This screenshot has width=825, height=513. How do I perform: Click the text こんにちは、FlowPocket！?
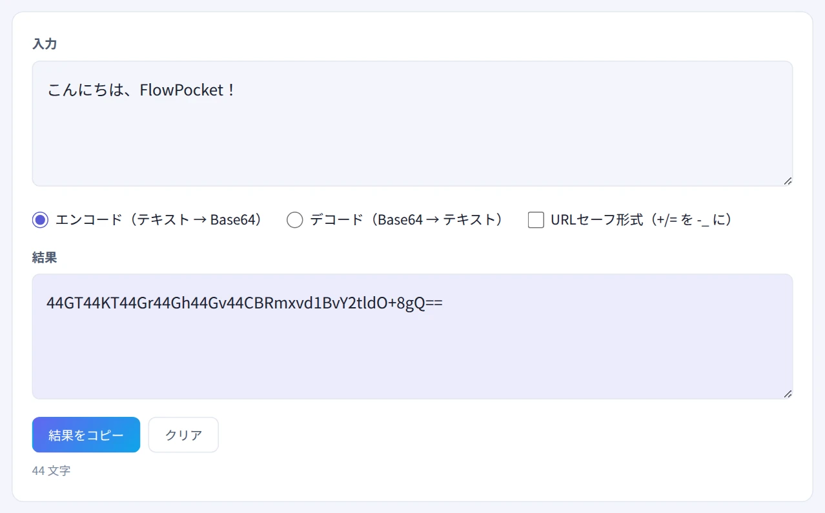(142, 90)
